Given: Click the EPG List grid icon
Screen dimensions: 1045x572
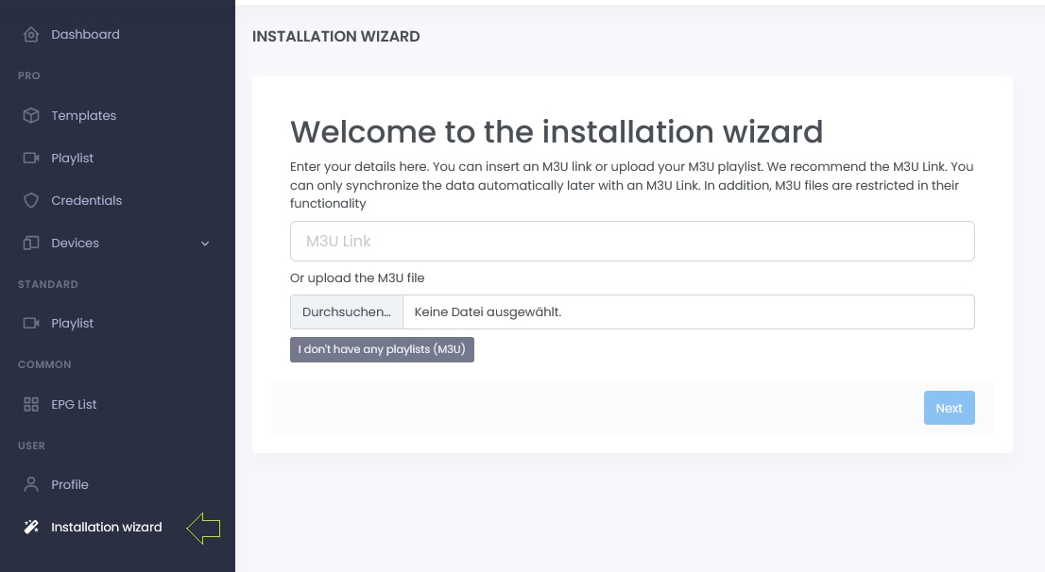Looking at the screenshot, I should click(x=31, y=405).
